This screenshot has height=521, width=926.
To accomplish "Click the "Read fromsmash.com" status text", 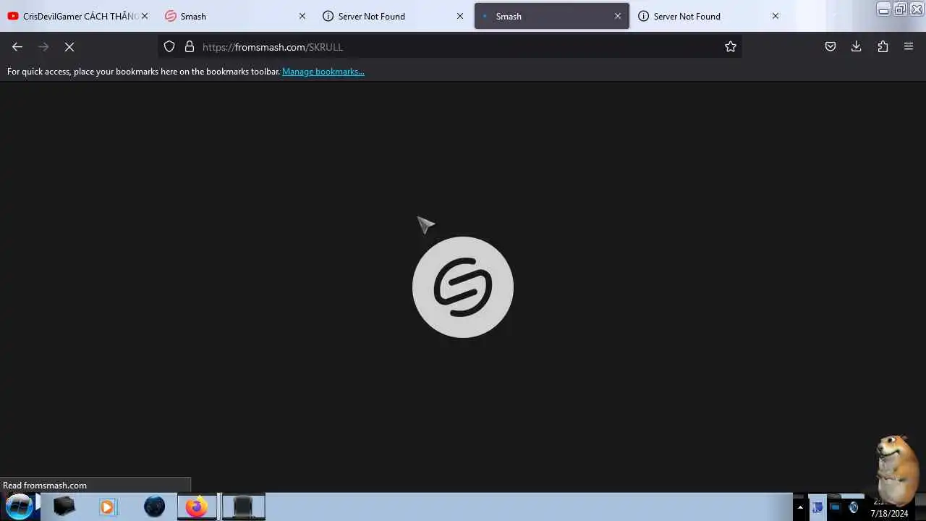I will 45,486.
